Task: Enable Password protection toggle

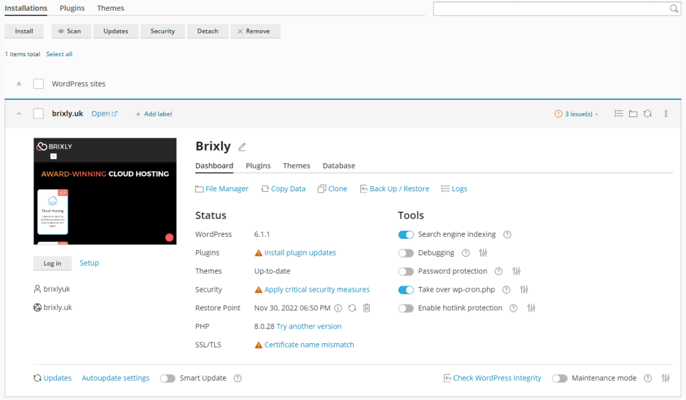Action: (x=406, y=271)
